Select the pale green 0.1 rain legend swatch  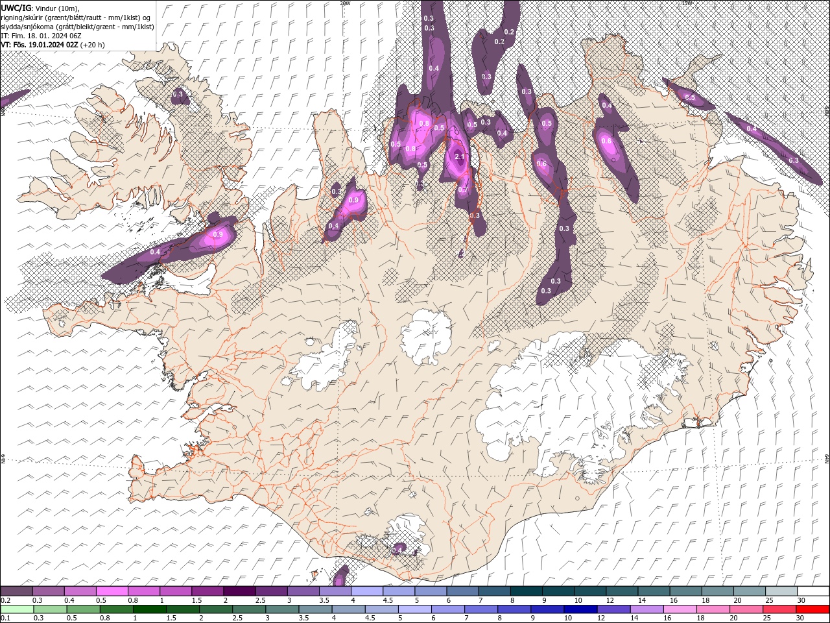tap(17, 609)
